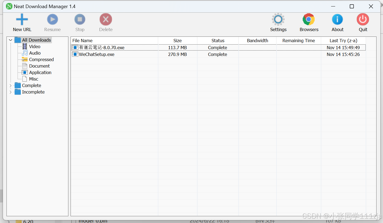This screenshot has height=223, width=383.
Task: Open the About info icon
Action: tap(337, 19)
